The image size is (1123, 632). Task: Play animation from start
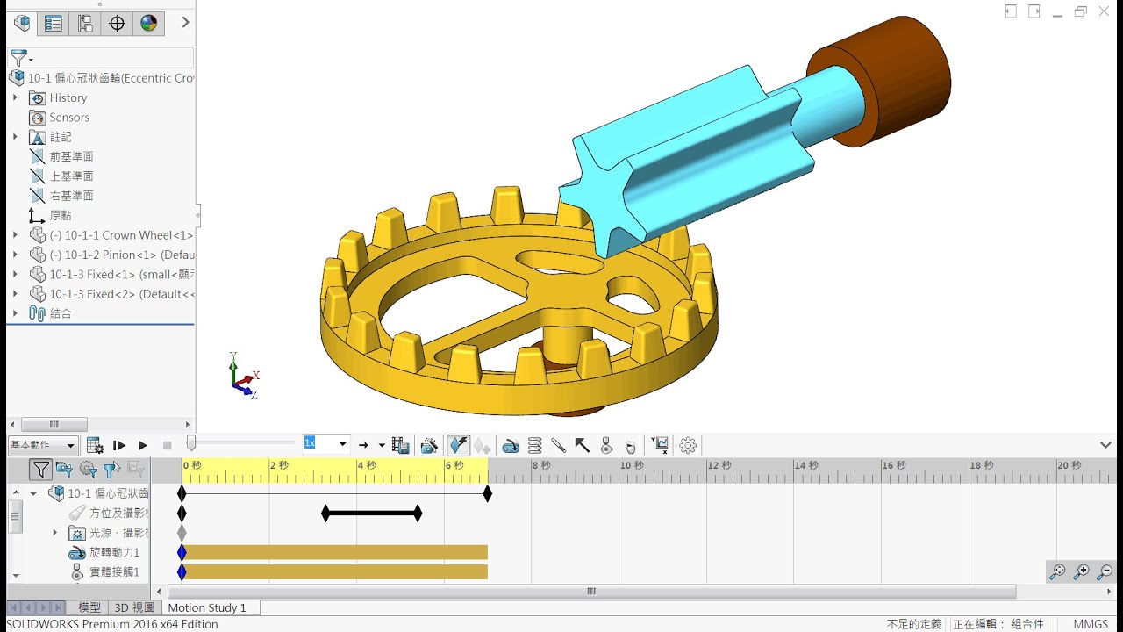(x=119, y=446)
